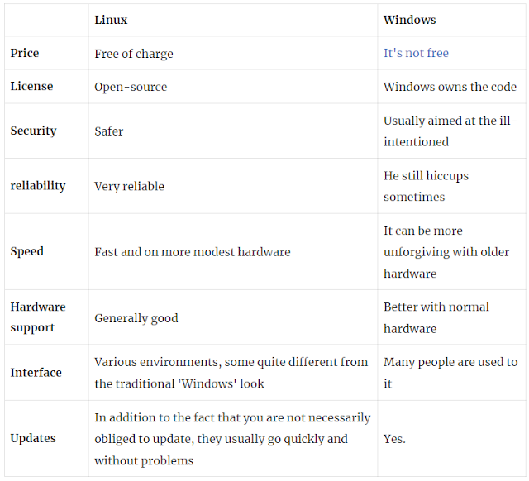This screenshot has width=529, height=481.
Task: Select the Speed row label
Action: point(27,251)
